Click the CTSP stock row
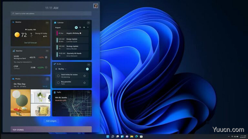The image size is (248, 139). tap(30, 67)
